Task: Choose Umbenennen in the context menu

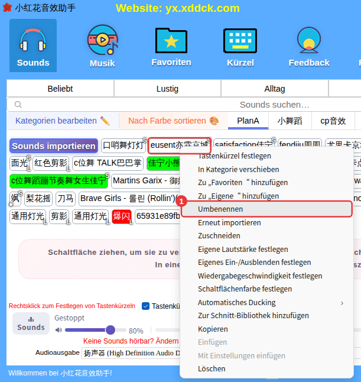Action: (x=267, y=209)
